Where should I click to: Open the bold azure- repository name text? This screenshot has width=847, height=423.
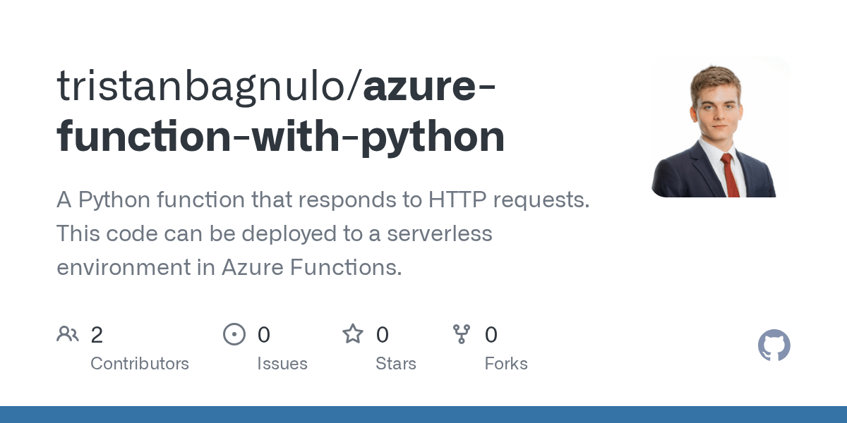tap(429, 86)
